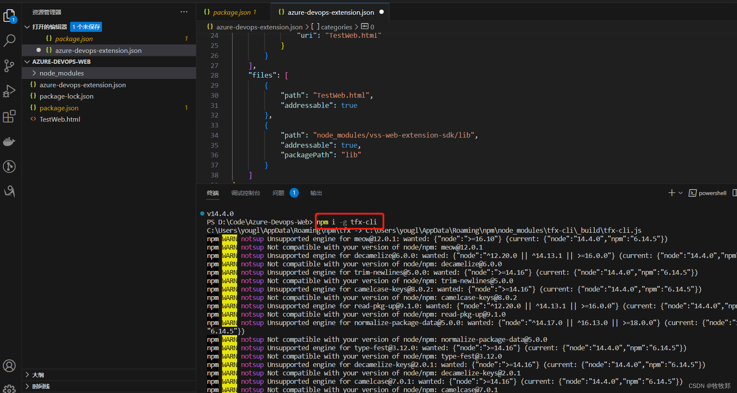The image size is (737, 393).
Task: Open the Search view icon
Action: click(9, 41)
